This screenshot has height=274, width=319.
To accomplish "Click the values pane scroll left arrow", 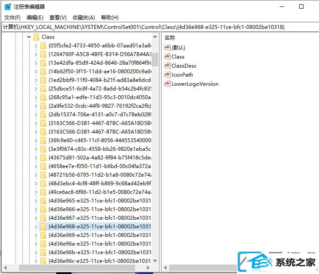I will click(x=166, y=268).
